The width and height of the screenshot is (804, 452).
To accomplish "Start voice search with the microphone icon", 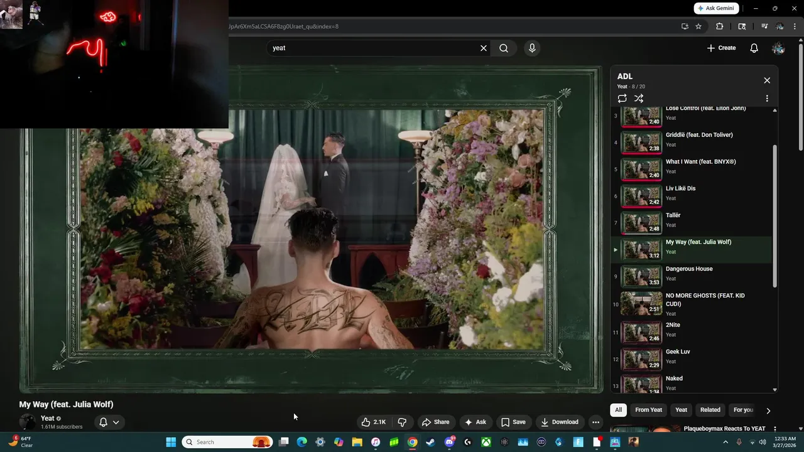I will pyautogui.click(x=532, y=48).
